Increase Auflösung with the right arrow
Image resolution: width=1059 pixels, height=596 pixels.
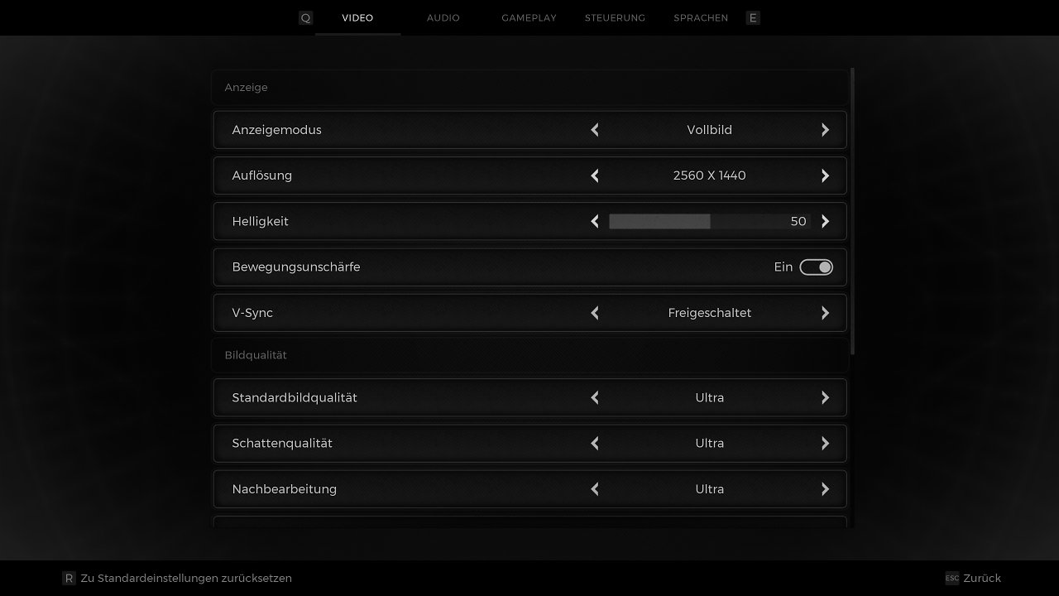(825, 175)
